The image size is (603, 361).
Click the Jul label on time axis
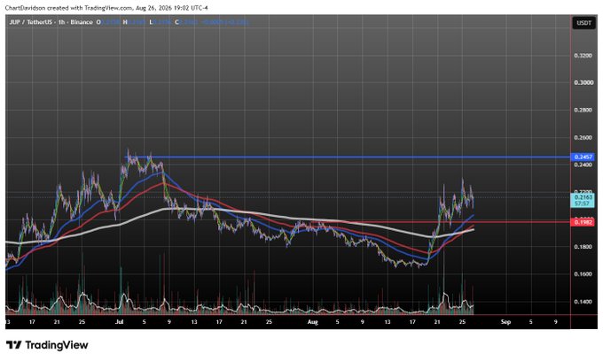click(x=119, y=322)
